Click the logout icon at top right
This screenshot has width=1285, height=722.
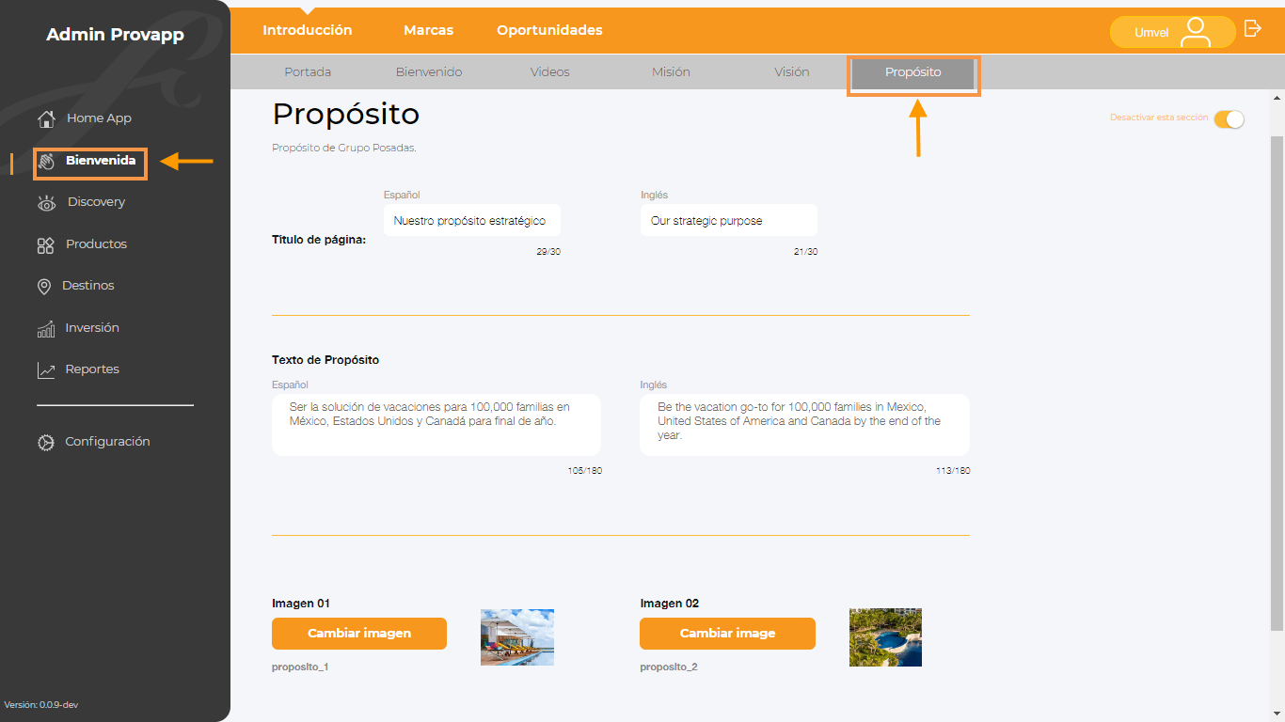[1252, 28]
